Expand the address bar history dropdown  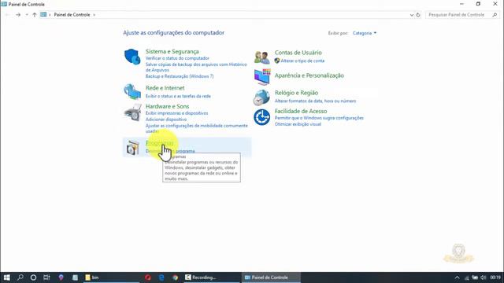click(411, 15)
